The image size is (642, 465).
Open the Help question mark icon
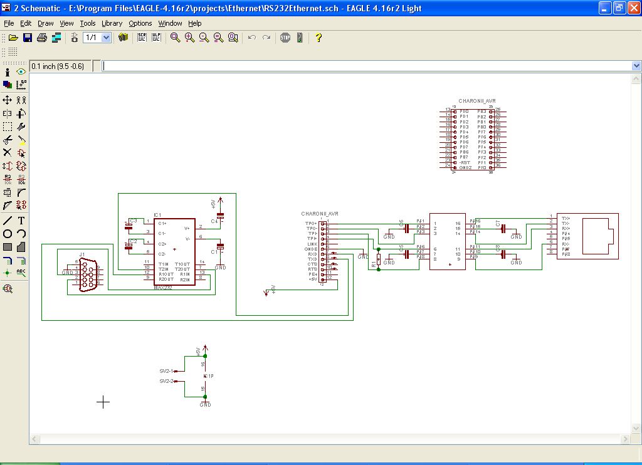pyautogui.click(x=318, y=38)
